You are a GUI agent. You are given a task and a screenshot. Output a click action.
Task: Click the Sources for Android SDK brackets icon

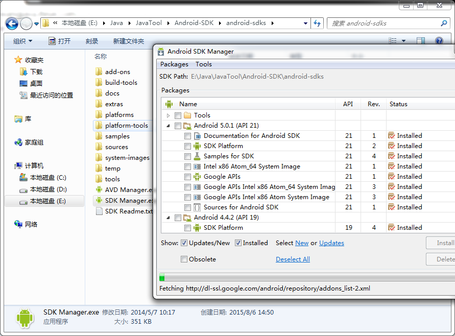(x=197, y=207)
